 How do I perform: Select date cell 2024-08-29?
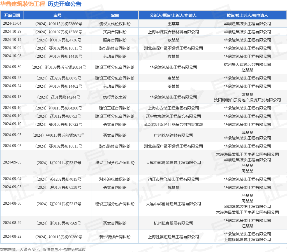[x=12, y=223]
